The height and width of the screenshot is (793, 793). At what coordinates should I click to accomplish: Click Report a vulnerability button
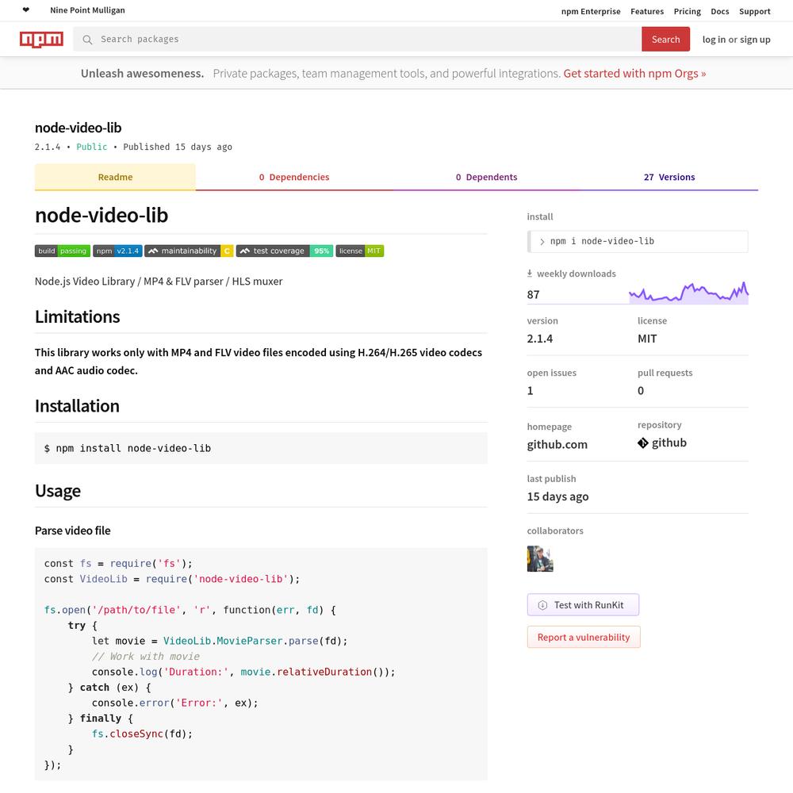click(x=583, y=638)
